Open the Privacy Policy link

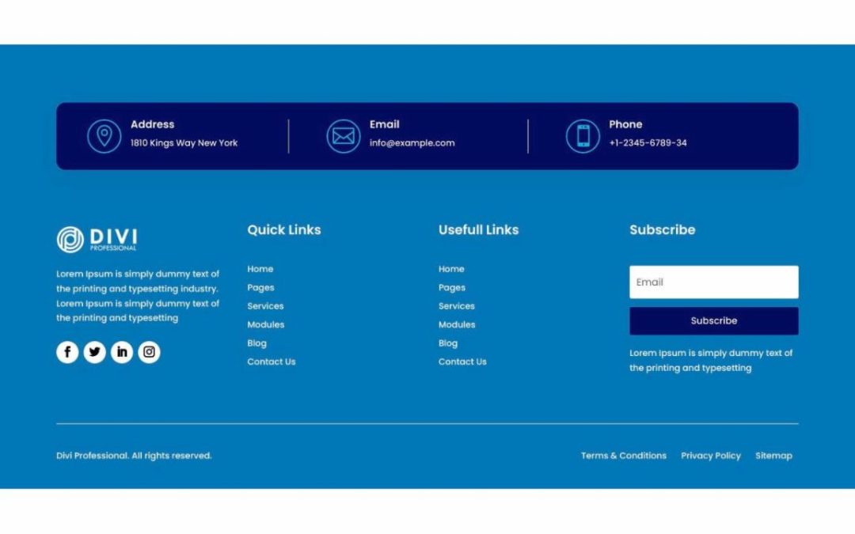click(711, 456)
